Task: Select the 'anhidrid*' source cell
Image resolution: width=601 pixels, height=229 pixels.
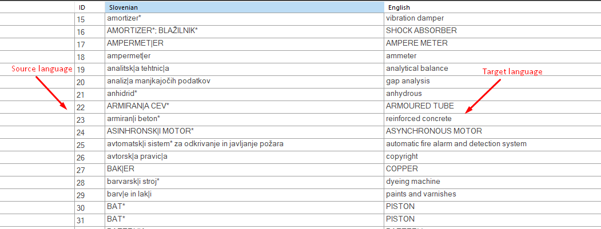Action: point(122,94)
